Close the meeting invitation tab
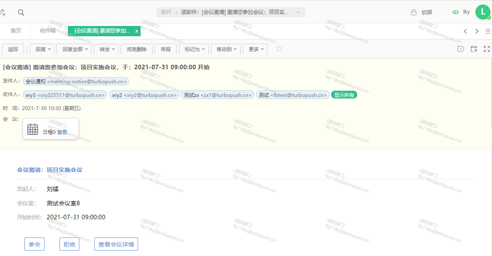The height and width of the screenshot is (256, 492). [x=137, y=31]
